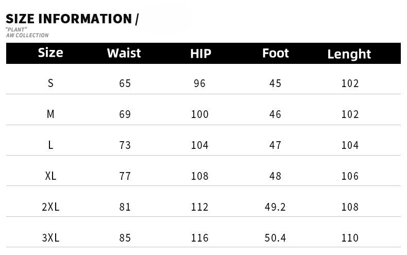The width and height of the screenshot is (407, 255).
Task: Click hip value 96 in S row
Action: point(199,83)
